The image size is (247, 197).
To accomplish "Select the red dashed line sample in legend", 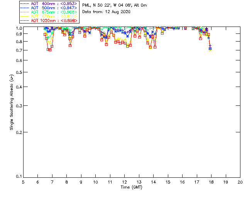I will tap(25, 20).
